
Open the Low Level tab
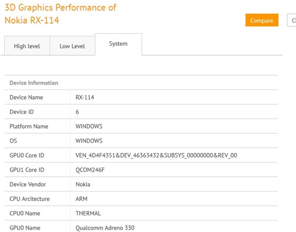coord(72,46)
